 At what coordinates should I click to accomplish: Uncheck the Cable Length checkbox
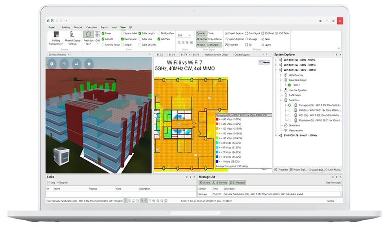[140, 33]
